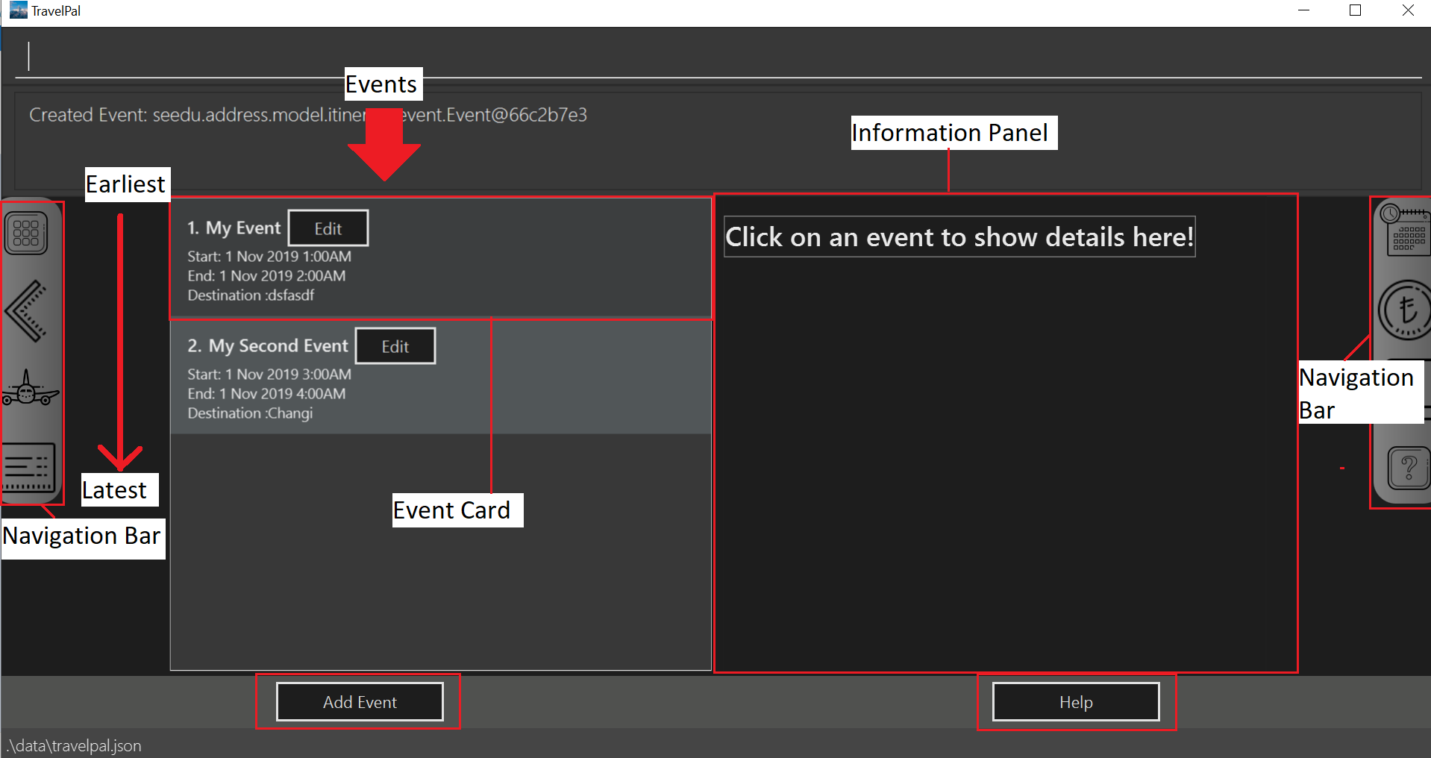Image resolution: width=1431 pixels, height=758 pixels.
Task: Maximize the TravelPal window
Action: (1356, 10)
